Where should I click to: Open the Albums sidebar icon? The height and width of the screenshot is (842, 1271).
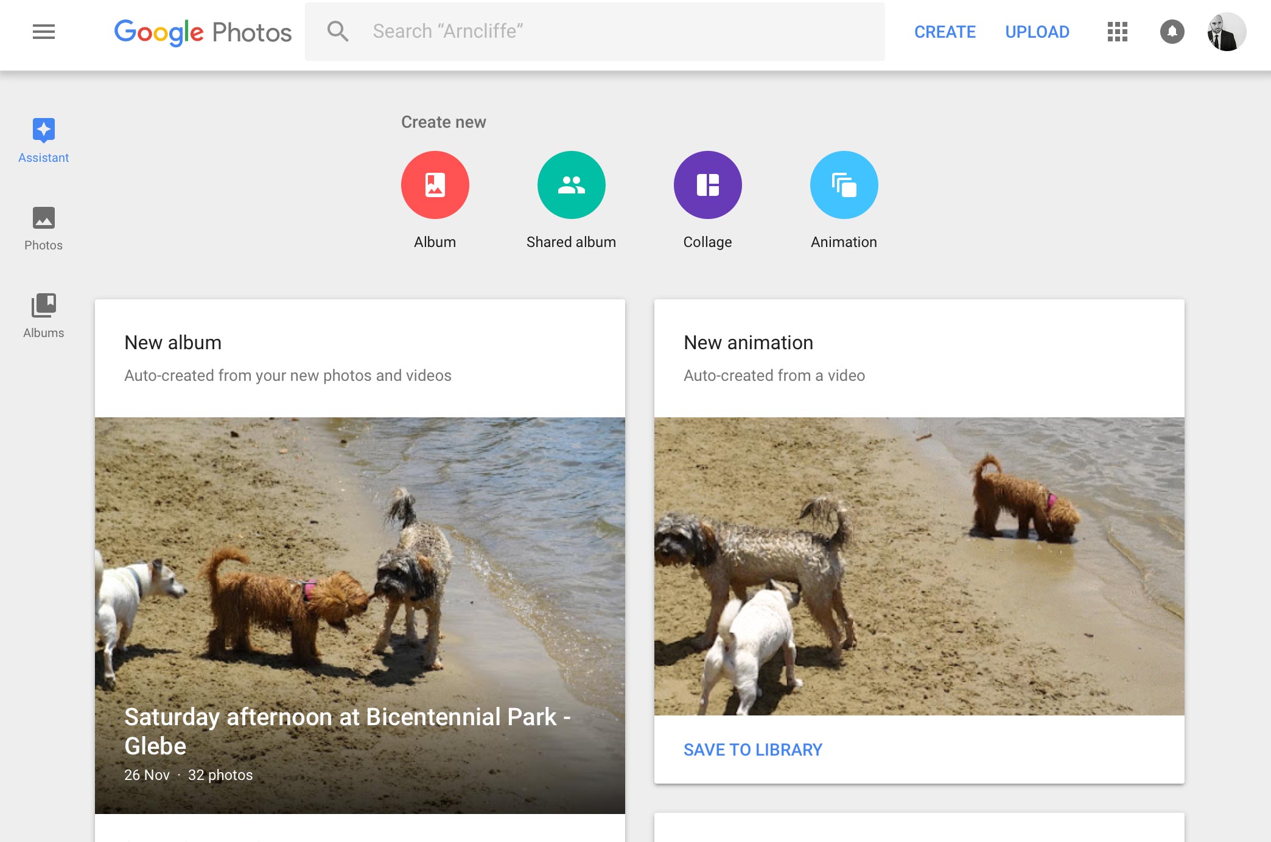(x=44, y=305)
